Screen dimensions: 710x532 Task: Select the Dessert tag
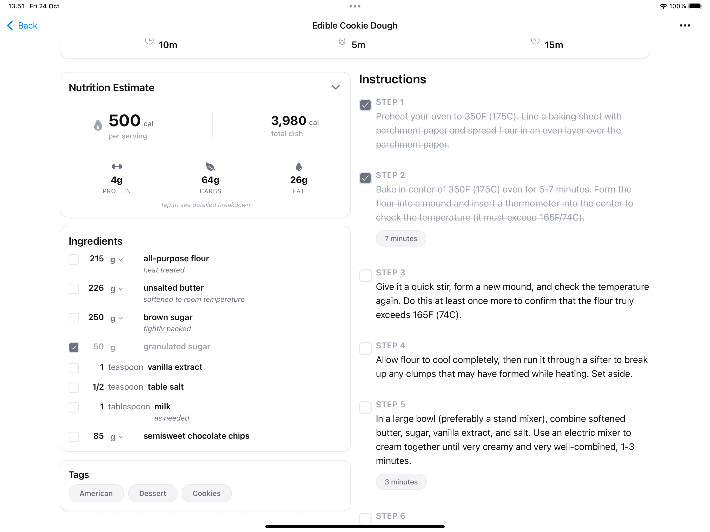click(153, 493)
